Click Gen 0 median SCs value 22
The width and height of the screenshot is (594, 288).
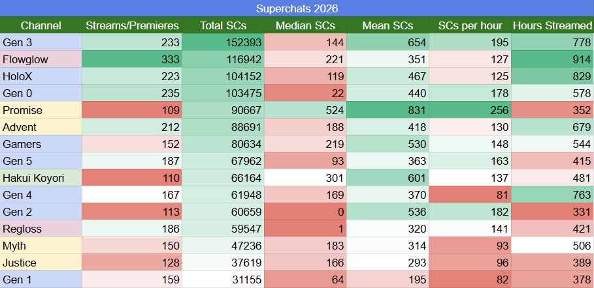click(x=305, y=93)
